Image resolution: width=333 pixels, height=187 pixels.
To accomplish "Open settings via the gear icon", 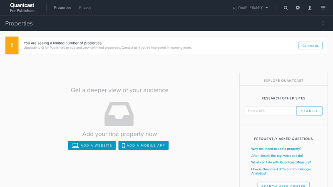I will tap(298, 8).
